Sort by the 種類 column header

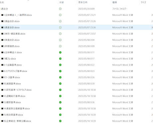115,2
